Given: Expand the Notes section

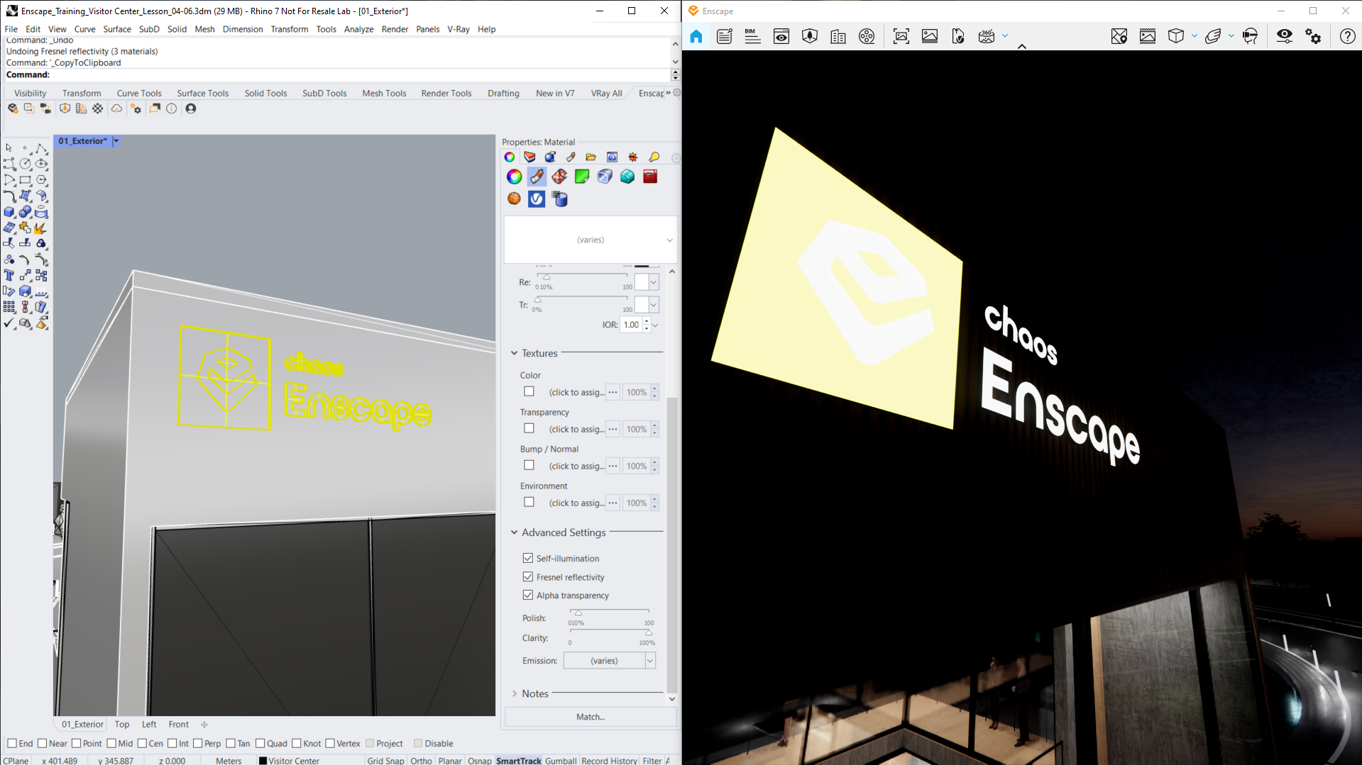Looking at the screenshot, I should (535, 693).
